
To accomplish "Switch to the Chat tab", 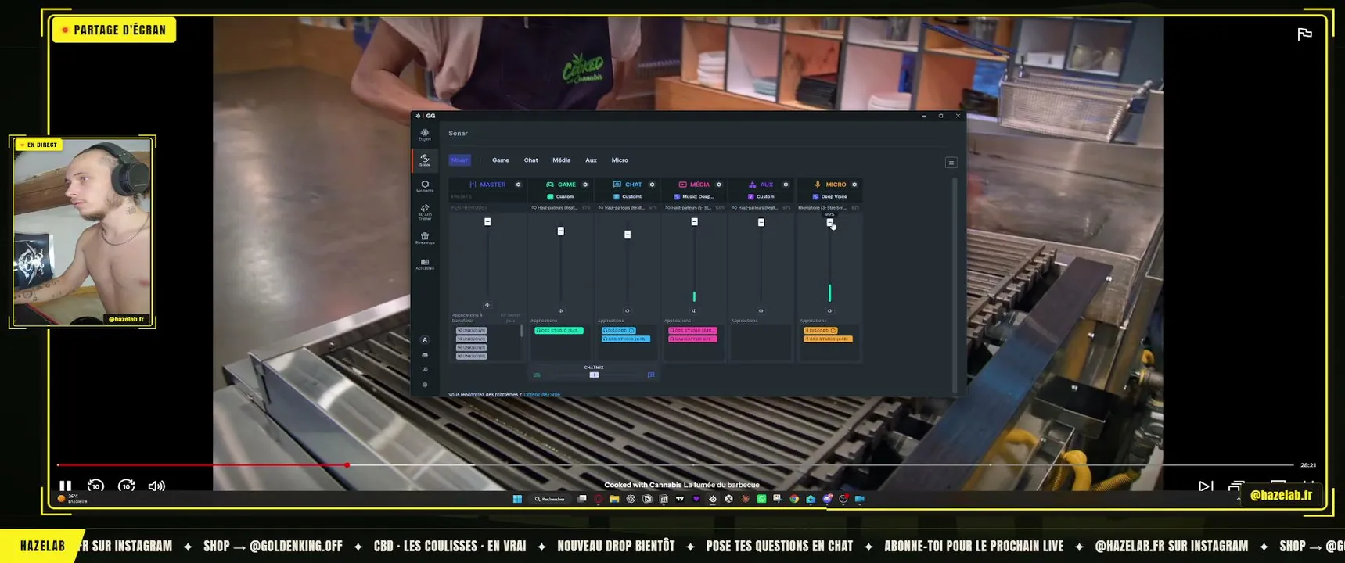I will 531,160.
